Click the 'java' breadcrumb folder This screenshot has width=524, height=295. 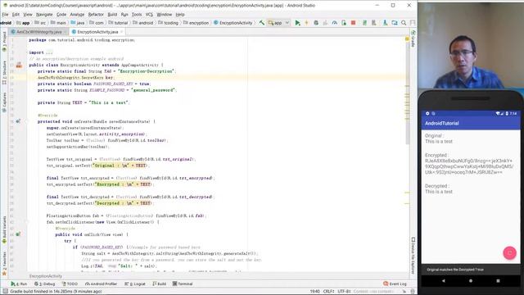click(x=78, y=23)
